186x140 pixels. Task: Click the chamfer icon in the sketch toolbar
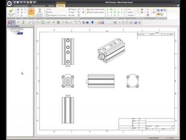(x=79, y=23)
